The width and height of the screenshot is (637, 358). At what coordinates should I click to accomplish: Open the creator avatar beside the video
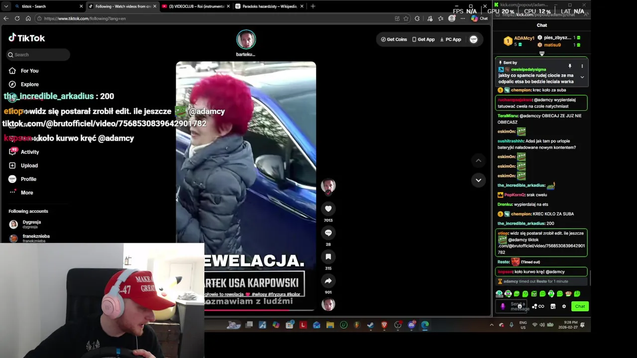(x=328, y=185)
